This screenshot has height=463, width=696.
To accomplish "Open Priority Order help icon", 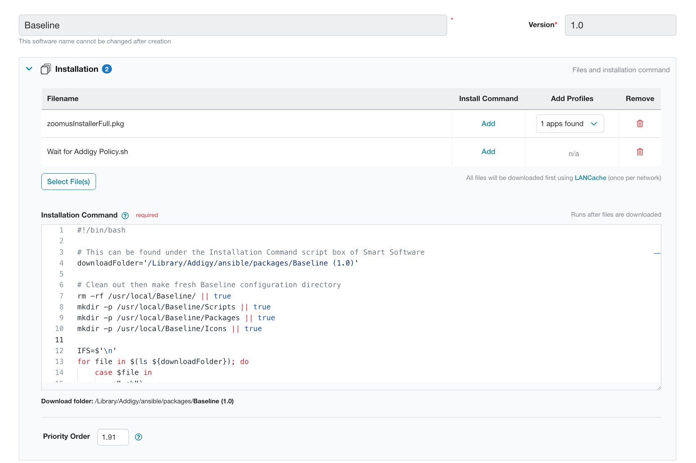I will point(139,437).
